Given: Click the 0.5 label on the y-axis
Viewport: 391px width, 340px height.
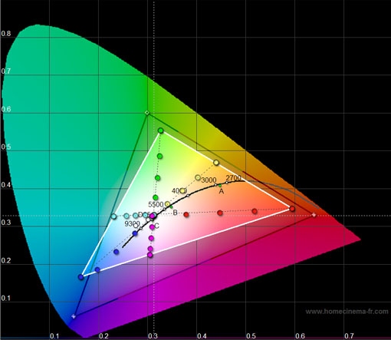Looking at the screenshot, I should pyautogui.click(x=6, y=147).
